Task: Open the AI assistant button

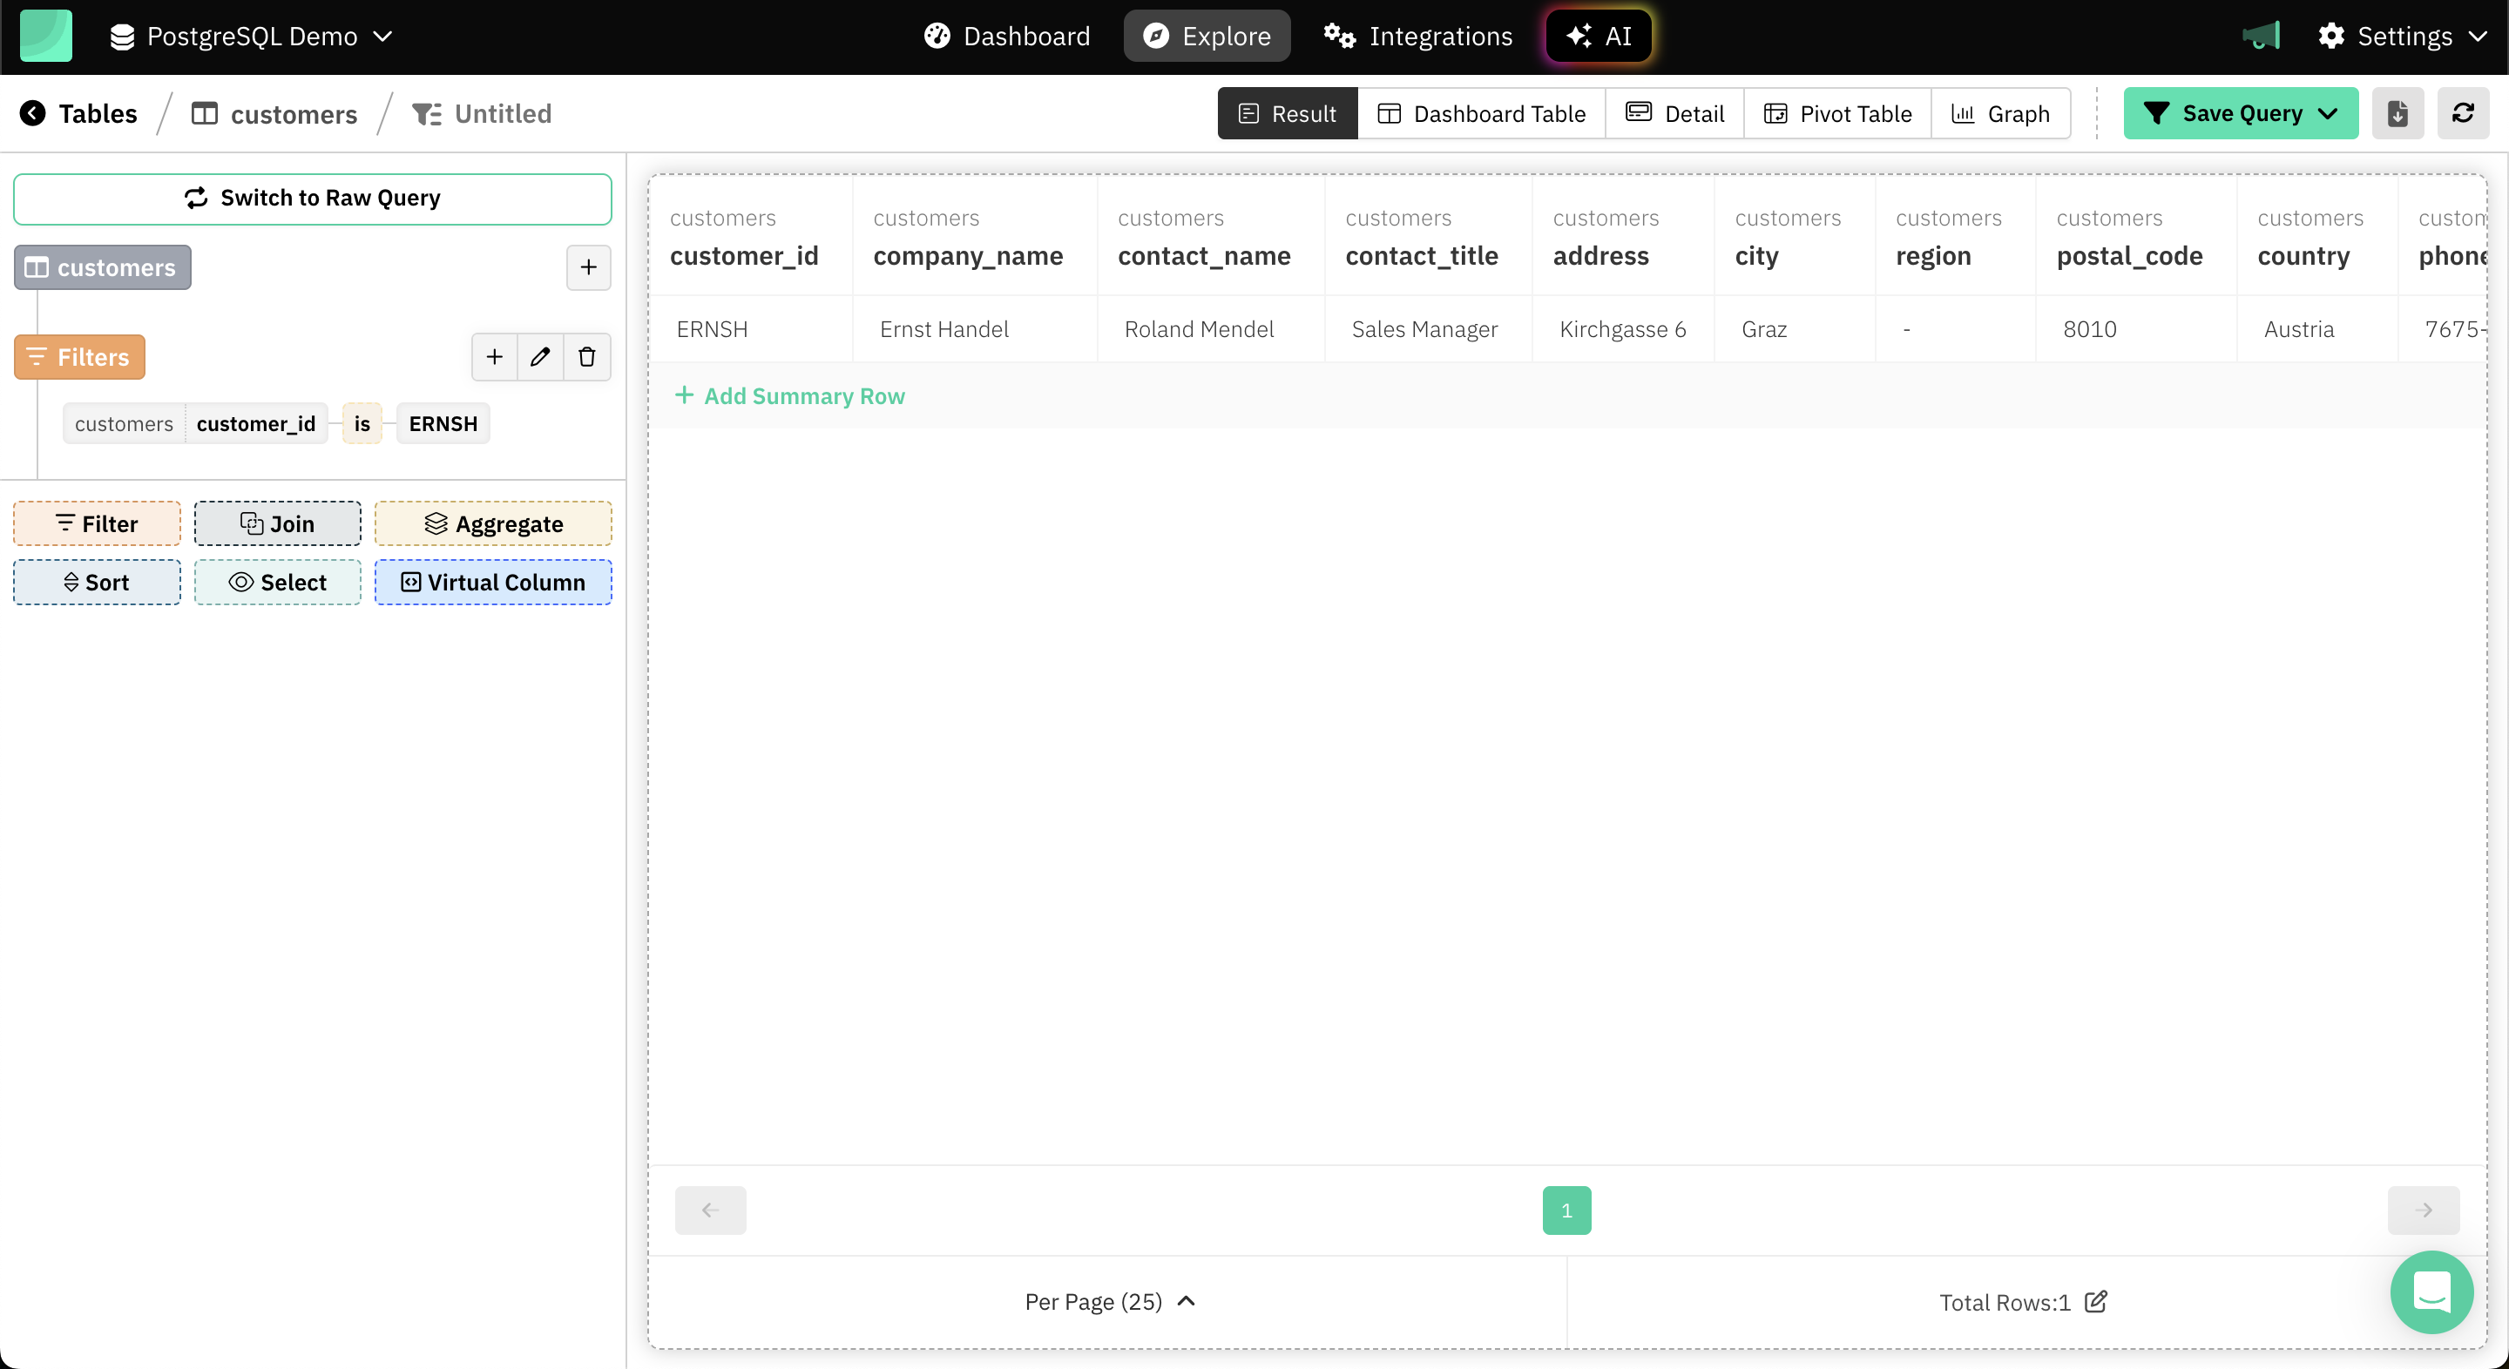Action: point(1599,36)
